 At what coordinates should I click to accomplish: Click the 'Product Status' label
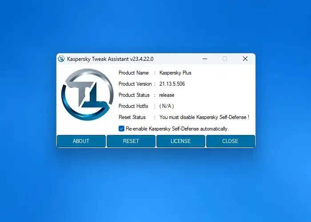pos(134,95)
